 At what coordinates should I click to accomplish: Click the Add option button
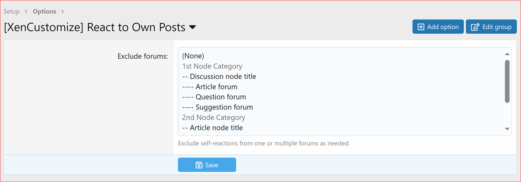click(438, 27)
